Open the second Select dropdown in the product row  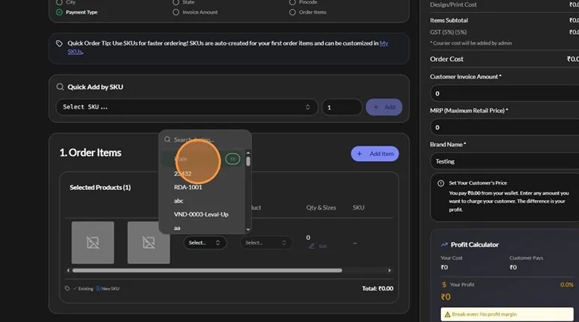click(266, 243)
